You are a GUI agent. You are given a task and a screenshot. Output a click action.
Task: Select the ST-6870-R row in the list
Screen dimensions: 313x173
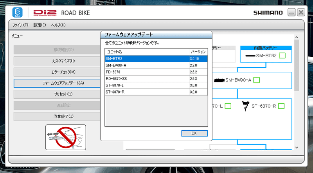(156, 92)
